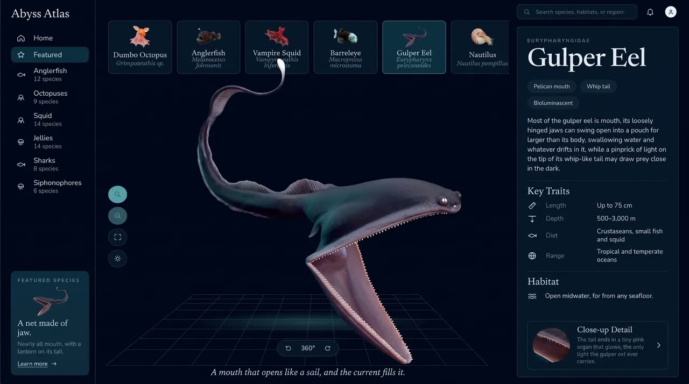Rotate the model clockwise

coord(327,348)
